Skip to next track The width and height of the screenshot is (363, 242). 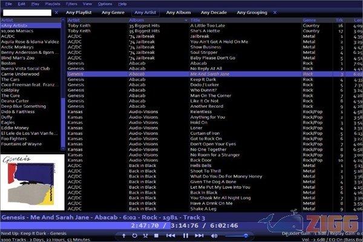tap(200, 235)
